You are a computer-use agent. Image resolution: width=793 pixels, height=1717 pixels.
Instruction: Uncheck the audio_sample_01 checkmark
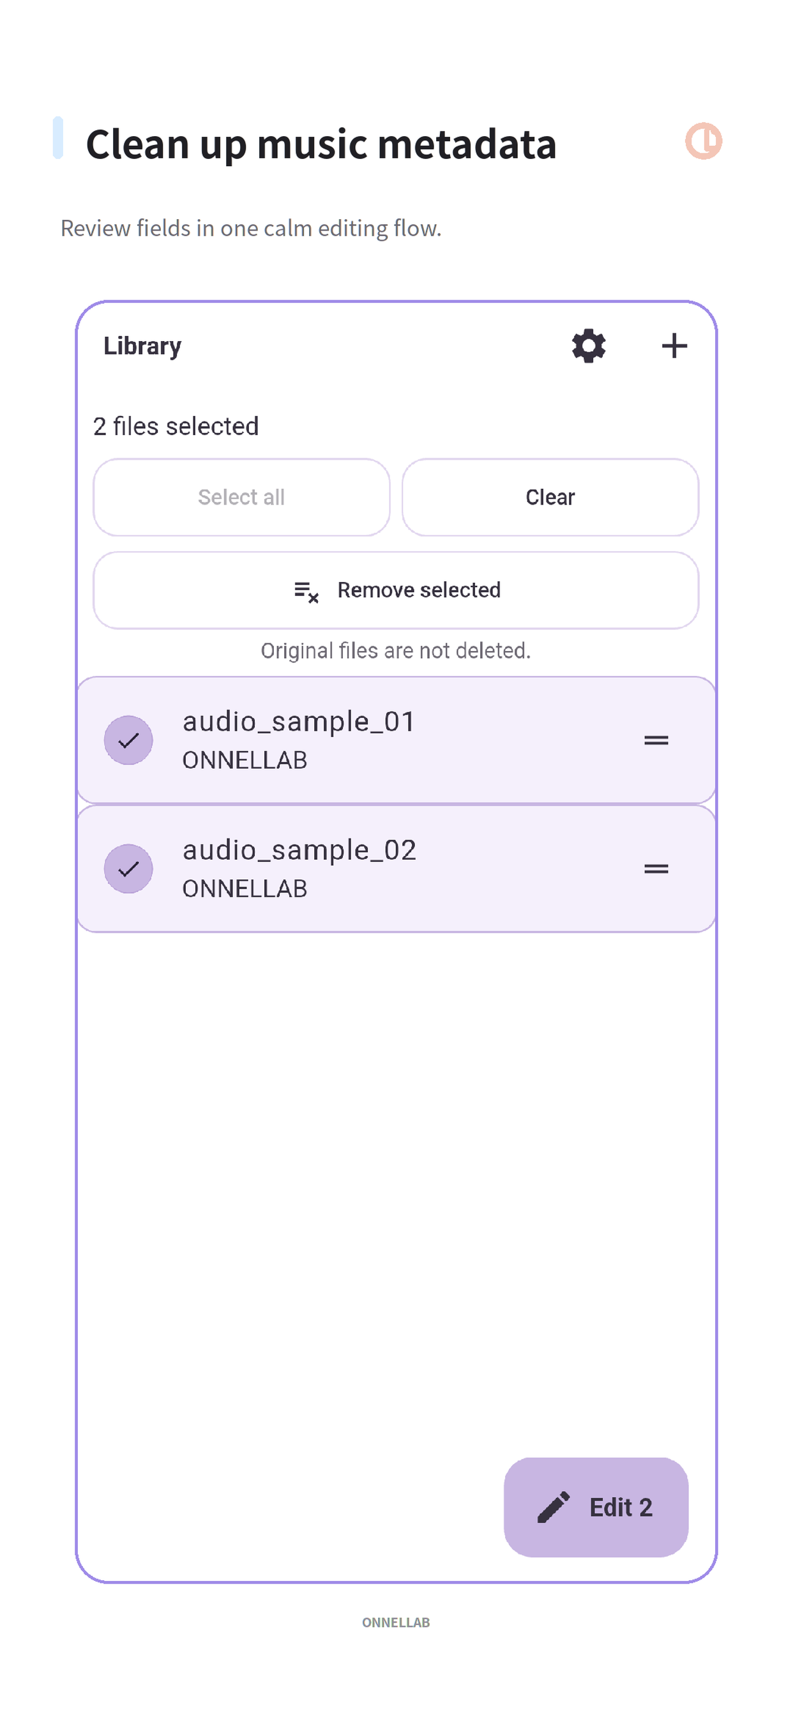pyautogui.click(x=128, y=740)
